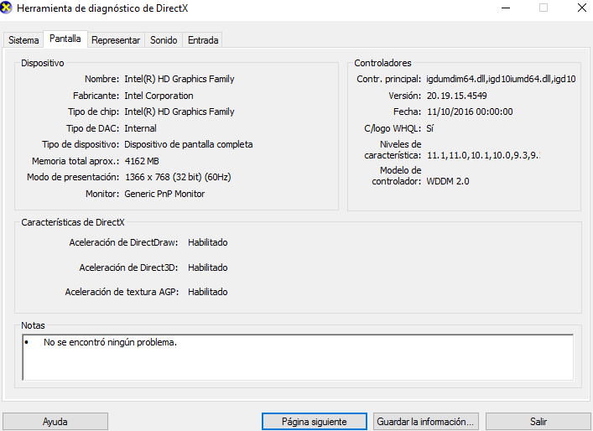Viewport: 593px width, 431px height.
Task: Click Habilitado next to Aceleración de textura AGP
Action: pos(208,292)
